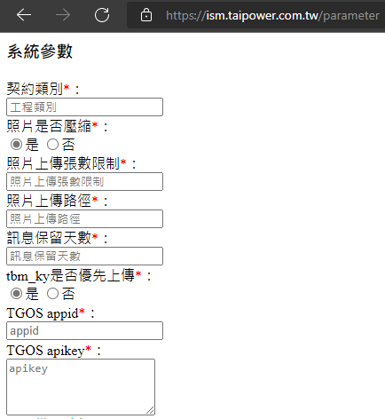Click the tbm_ky是否優先上傳 label text

click(70, 275)
